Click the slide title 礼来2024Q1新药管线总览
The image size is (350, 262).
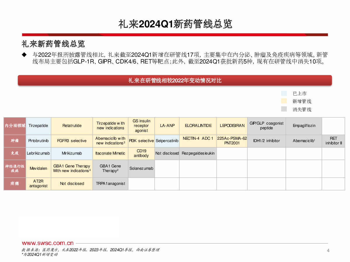175,24
